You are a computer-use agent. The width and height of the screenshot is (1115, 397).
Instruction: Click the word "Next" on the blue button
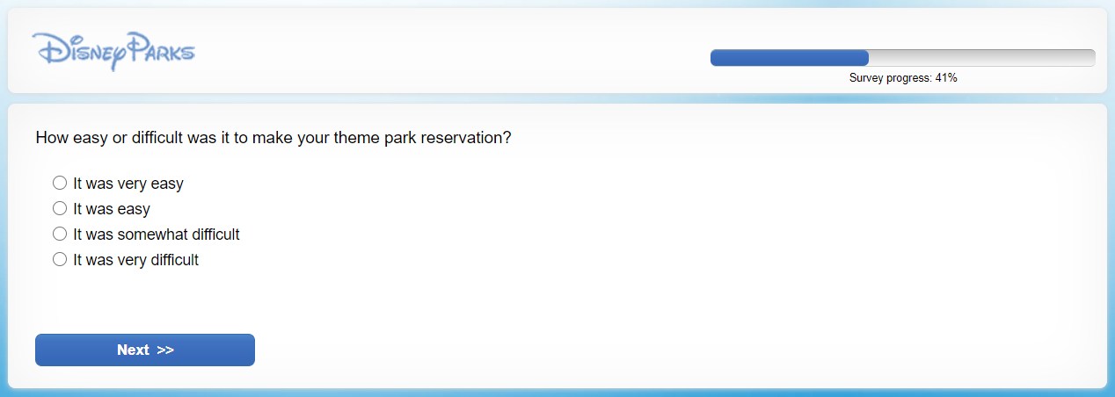133,350
